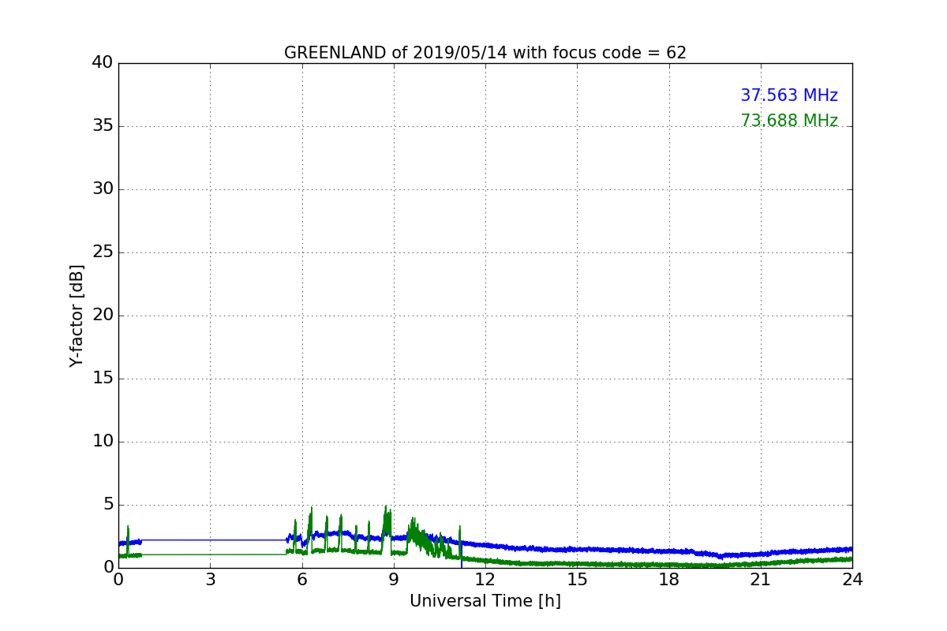This screenshot has width=947, height=631.
Task: Click the y-axis tick label 40
Action: pyautogui.click(x=103, y=63)
